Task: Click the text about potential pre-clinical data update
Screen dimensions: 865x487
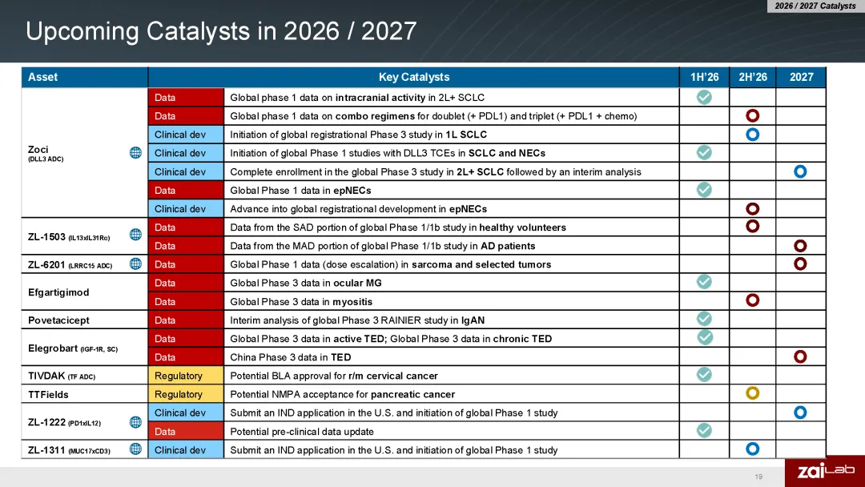Action: pos(302,431)
